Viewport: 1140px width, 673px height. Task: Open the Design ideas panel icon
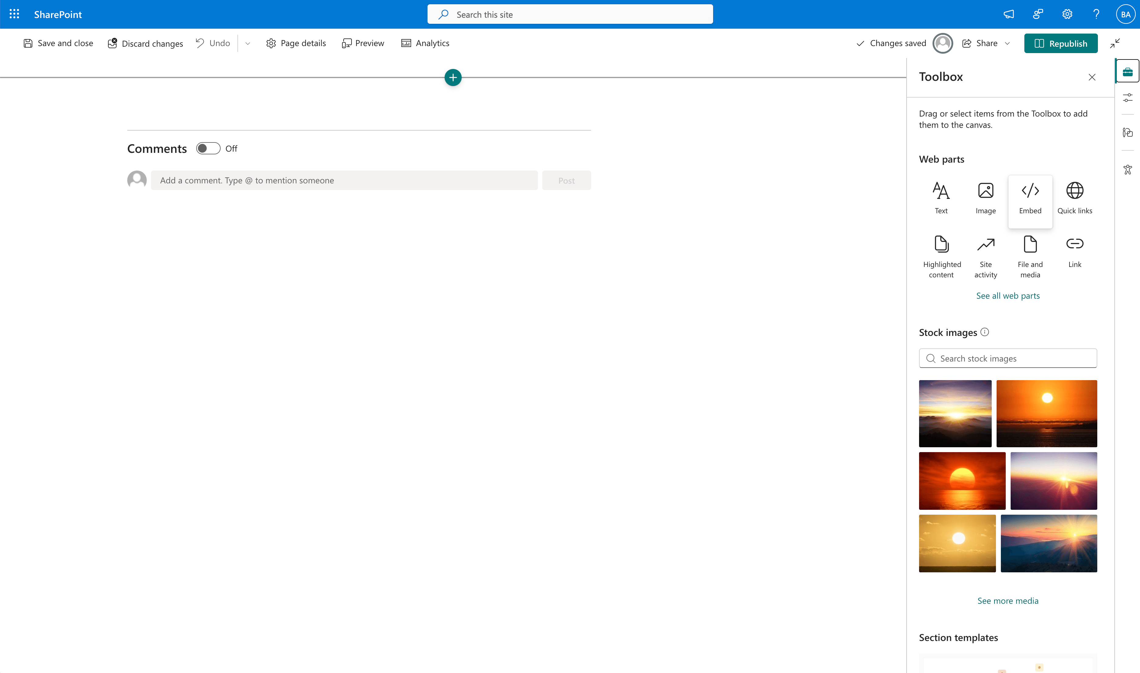coord(1128,132)
